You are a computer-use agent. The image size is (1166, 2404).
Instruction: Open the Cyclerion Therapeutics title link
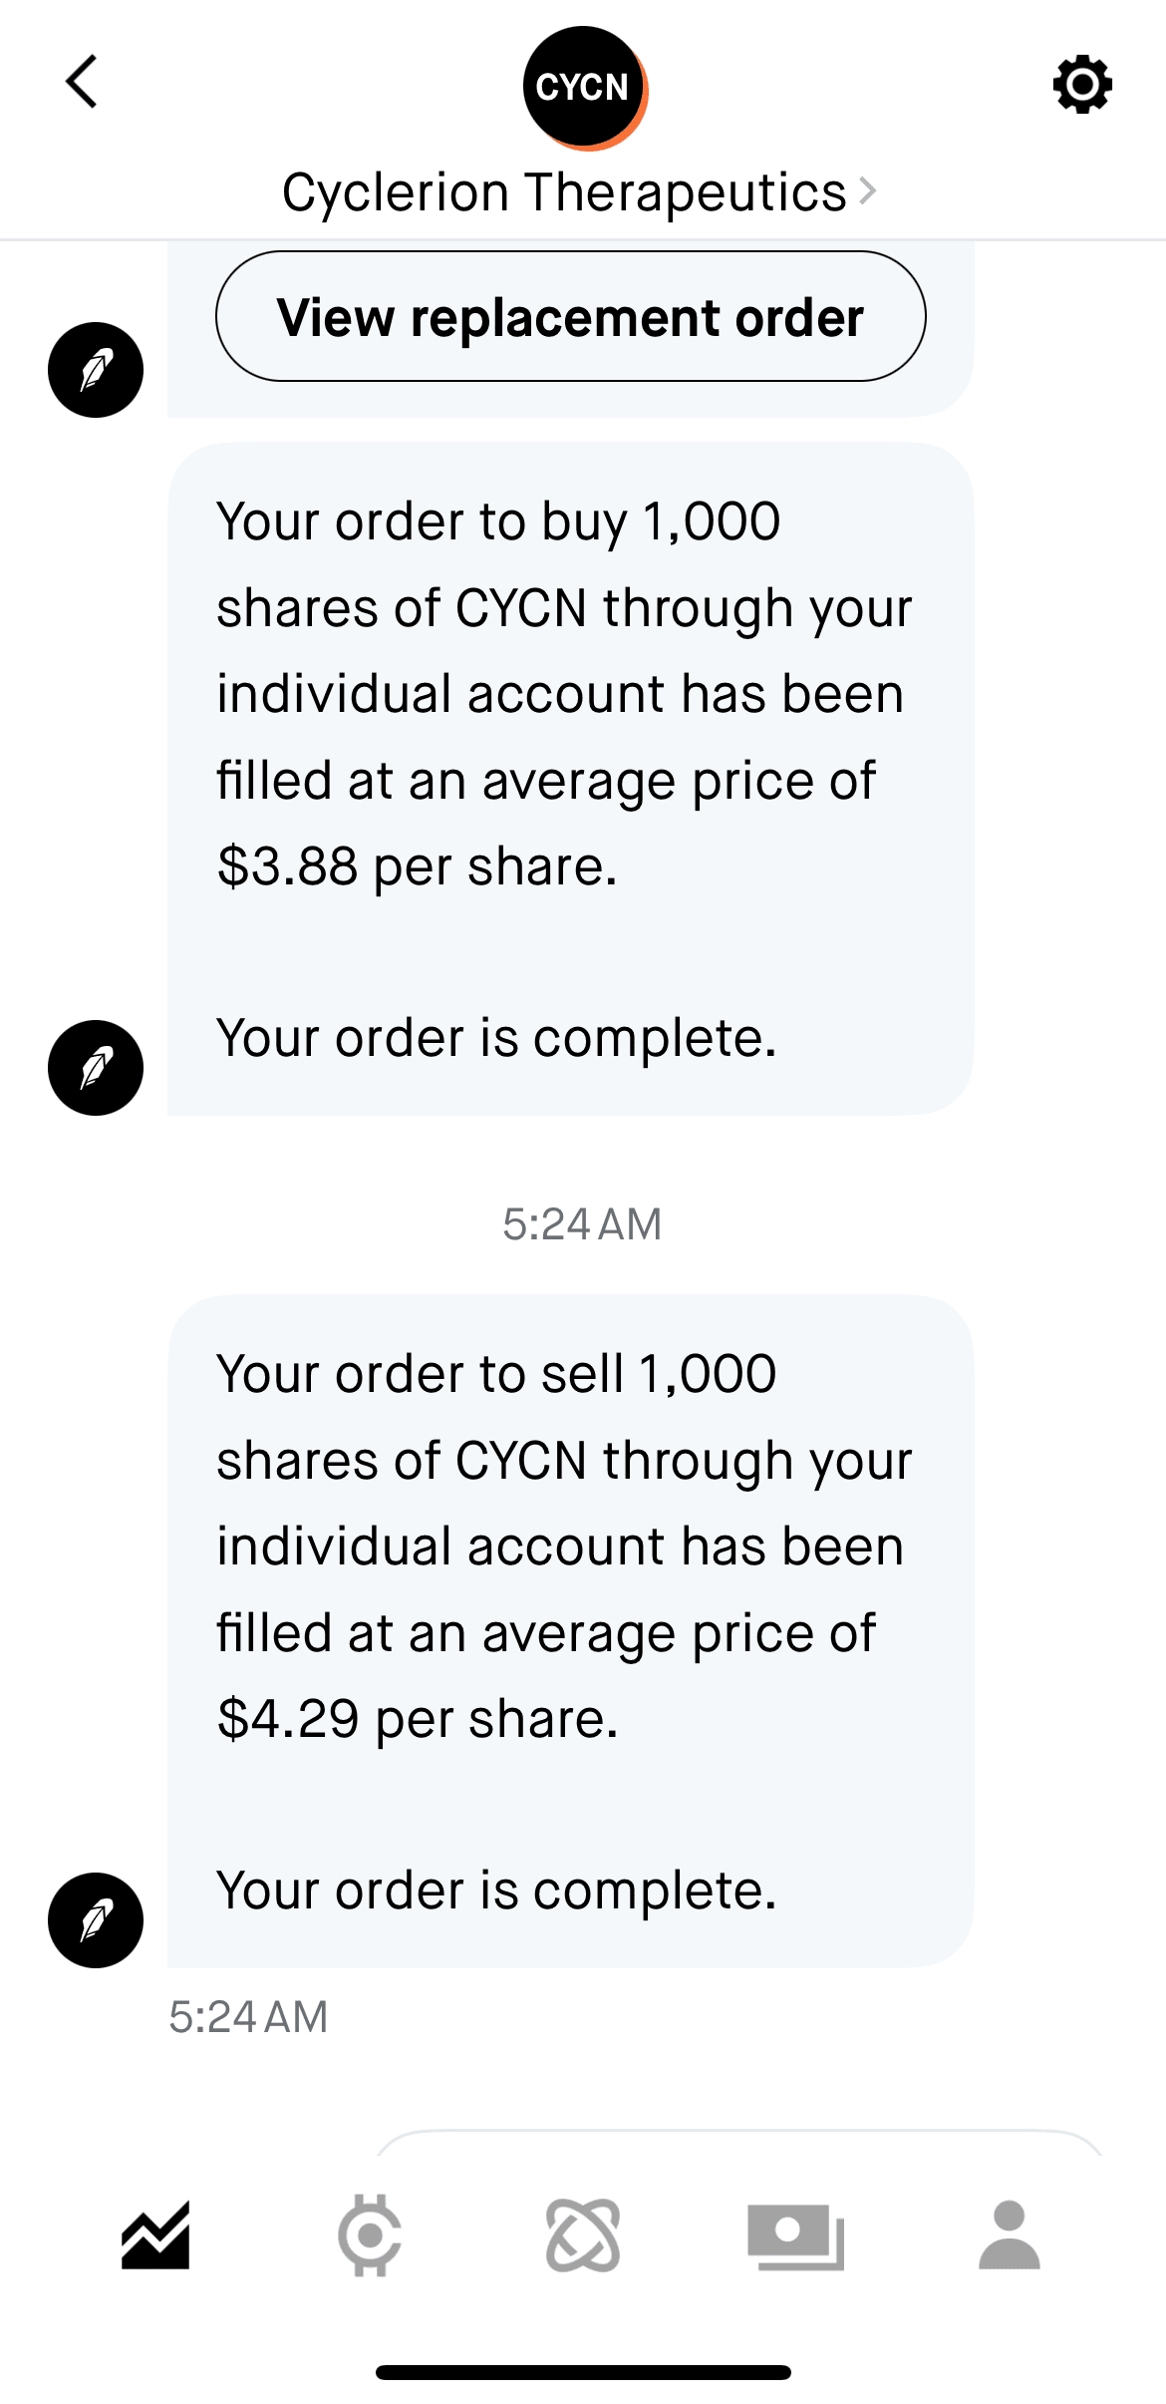coord(563,191)
